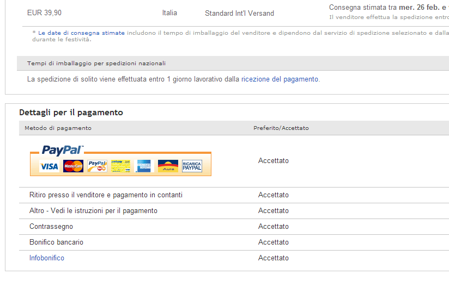Click the 'Preferito/Accettato' column header
Viewport: 449px width, 287px height.
click(x=281, y=128)
